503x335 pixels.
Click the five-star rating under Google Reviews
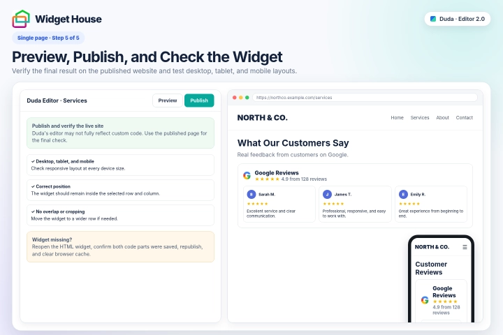pos(267,179)
